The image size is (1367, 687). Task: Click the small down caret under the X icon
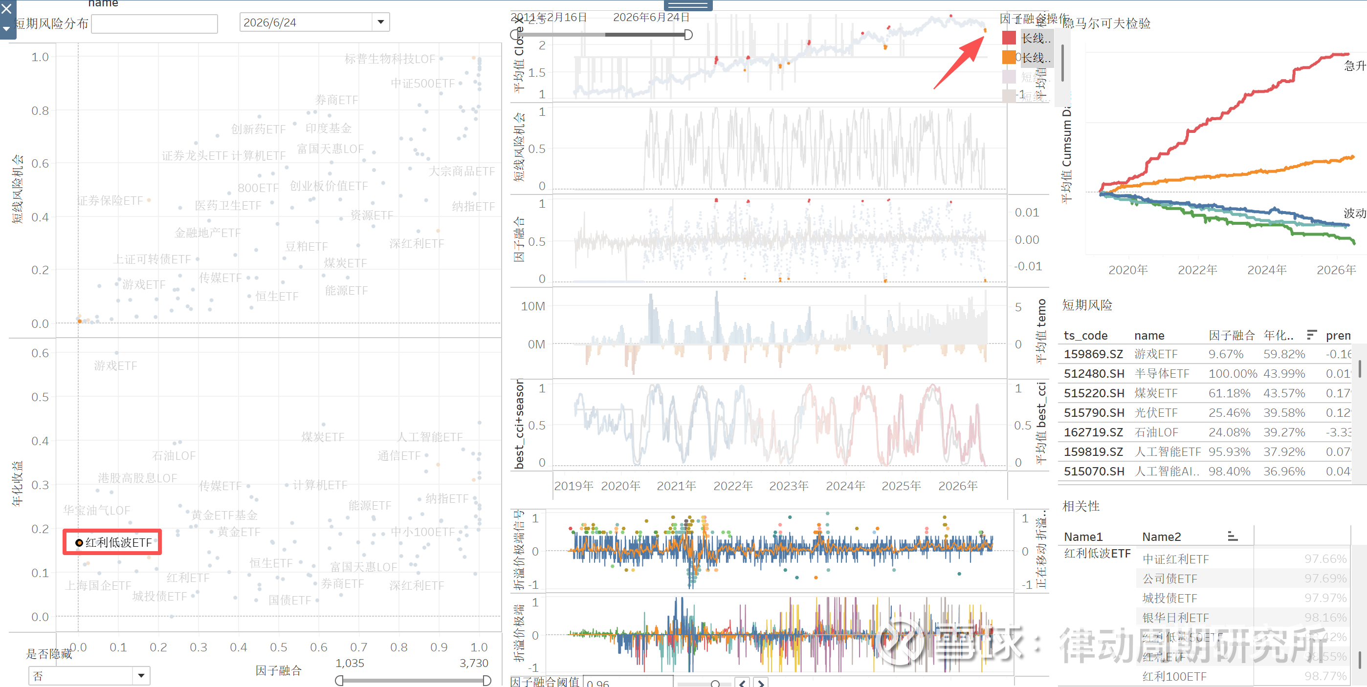click(6, 29)
